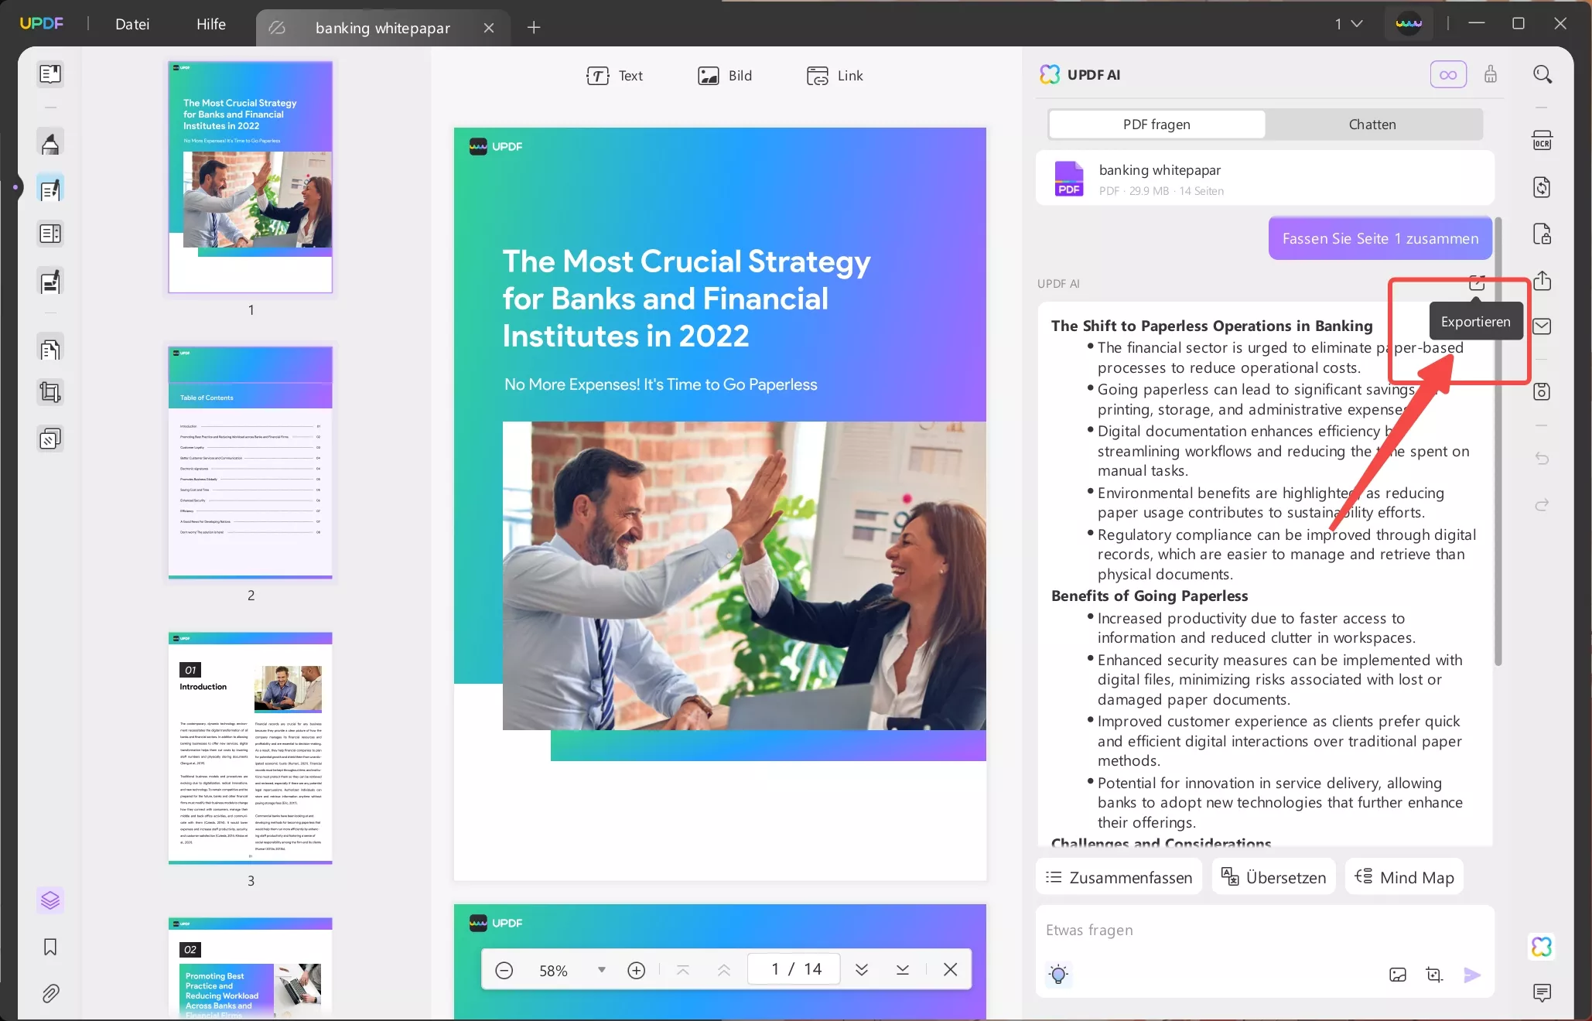Viewport: 1592px width, 1021px height.
Task: Click the lightbulb prompt icon
Action: 1058,975
